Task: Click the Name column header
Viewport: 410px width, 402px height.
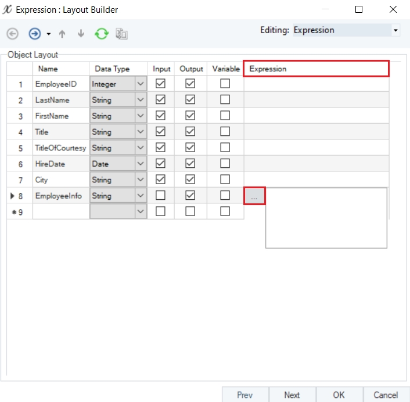Action: (61, 69)
